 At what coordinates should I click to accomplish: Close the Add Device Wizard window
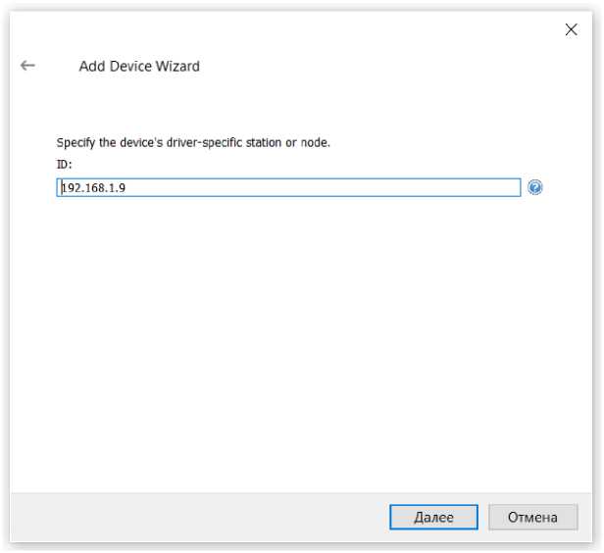tap(572, 30)
